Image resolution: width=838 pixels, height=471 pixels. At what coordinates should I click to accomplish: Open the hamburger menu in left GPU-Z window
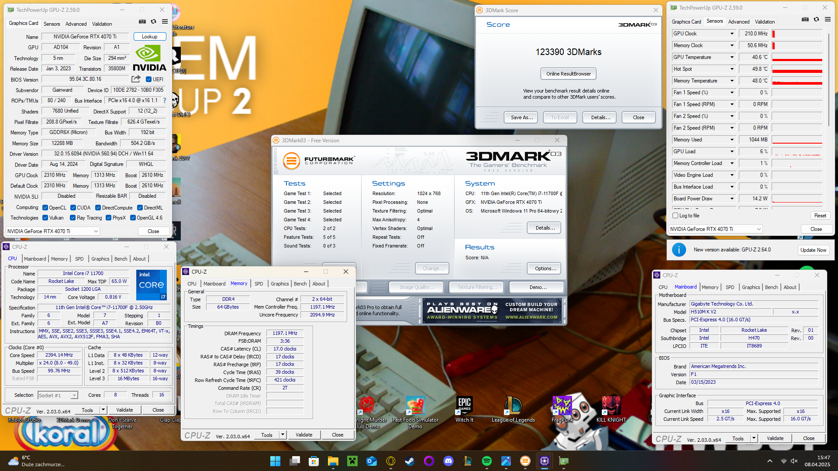click(x=165, y=22)
